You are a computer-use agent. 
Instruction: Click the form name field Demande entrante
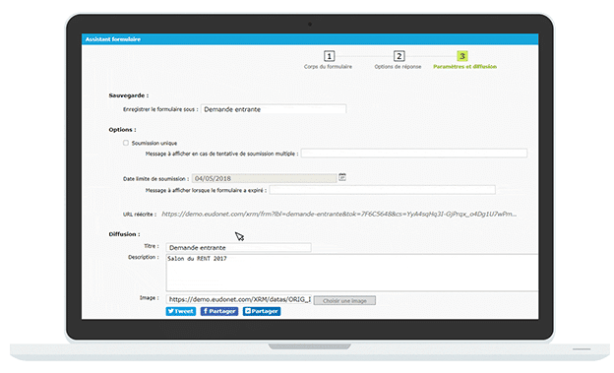tap(274, 109)
